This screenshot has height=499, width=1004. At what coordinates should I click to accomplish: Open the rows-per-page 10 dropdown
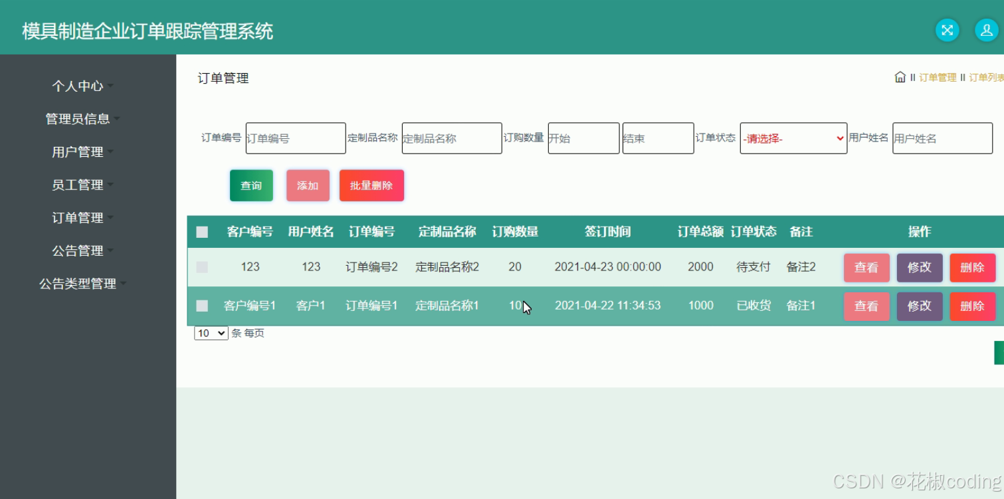click(x=211, y=333)
